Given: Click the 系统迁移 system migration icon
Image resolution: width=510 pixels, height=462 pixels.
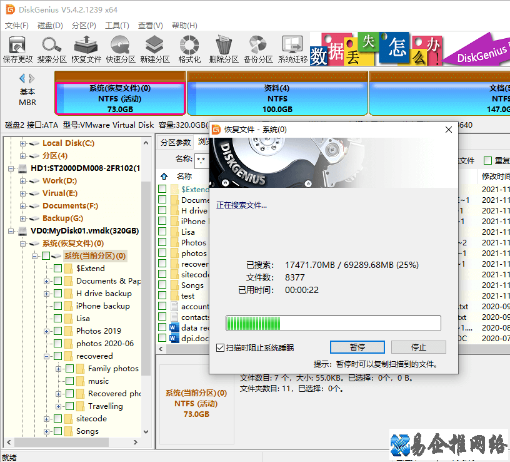Looking at the screenshot, I should click(x=292, y=49).
